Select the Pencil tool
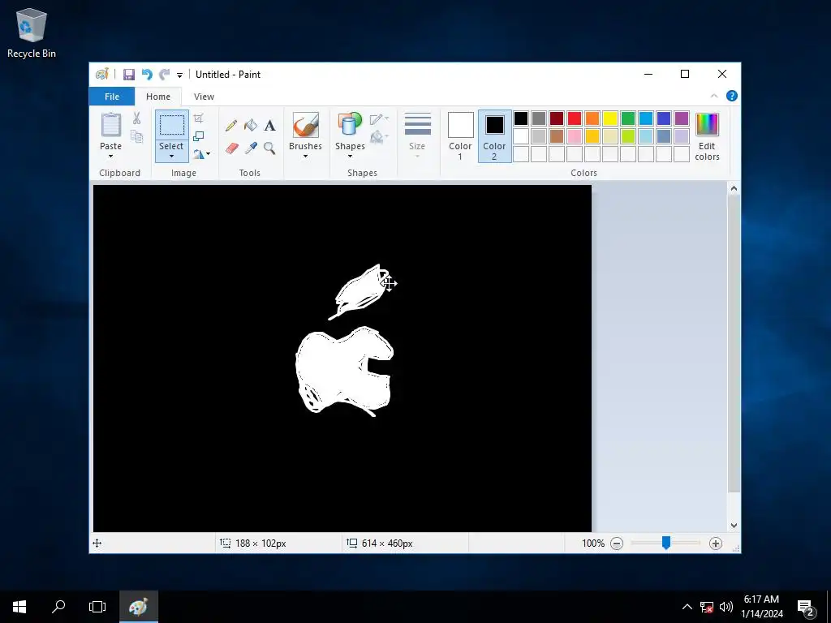This screenshot has width=831, height=623. (231, 126)
